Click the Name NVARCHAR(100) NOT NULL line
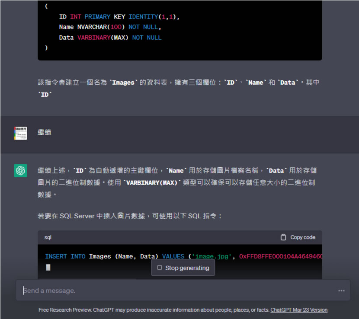The image size is (359, 319). click(110, 27)
